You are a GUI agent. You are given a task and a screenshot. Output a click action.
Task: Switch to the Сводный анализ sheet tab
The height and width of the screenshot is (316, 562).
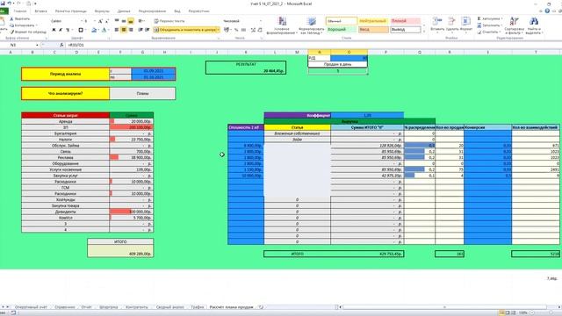pos(169,307)
